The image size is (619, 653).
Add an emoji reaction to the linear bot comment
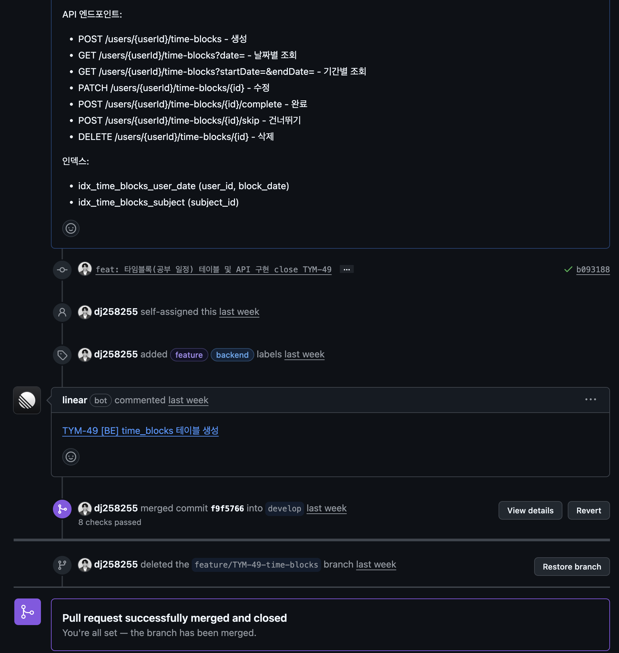point(71,457)
